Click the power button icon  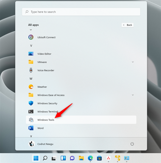132,144
